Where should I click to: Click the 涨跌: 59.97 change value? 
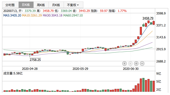coord(99,11)
